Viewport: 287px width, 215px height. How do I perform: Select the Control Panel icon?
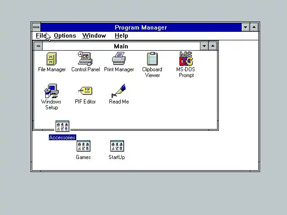coord(85,59)
